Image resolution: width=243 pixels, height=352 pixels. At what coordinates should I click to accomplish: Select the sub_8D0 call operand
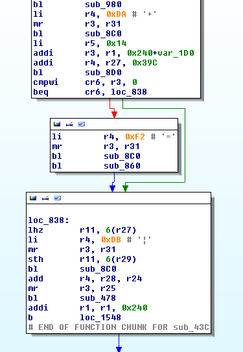click(103, 73)
